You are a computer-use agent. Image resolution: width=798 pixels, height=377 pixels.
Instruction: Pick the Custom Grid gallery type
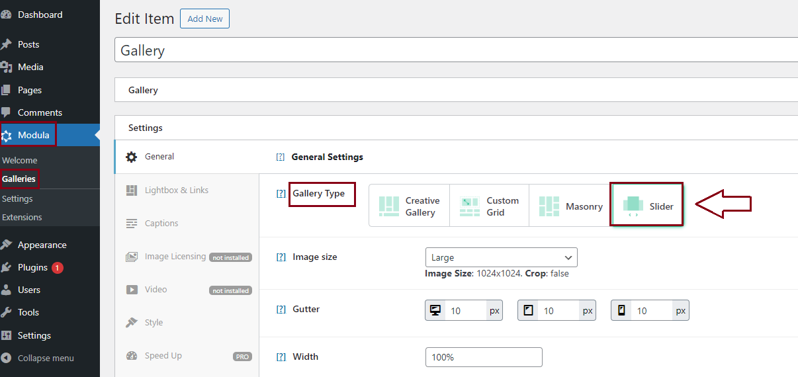coord(489,206)
